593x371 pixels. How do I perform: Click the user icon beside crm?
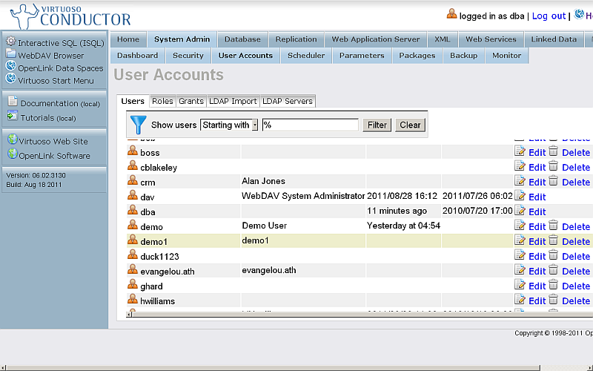pyautogui.click(x=133, y=180)
